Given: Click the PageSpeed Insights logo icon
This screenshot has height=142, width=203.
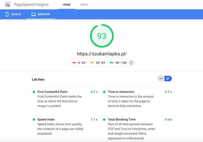Looking at the screenshot, I should (x=8, y=5).
